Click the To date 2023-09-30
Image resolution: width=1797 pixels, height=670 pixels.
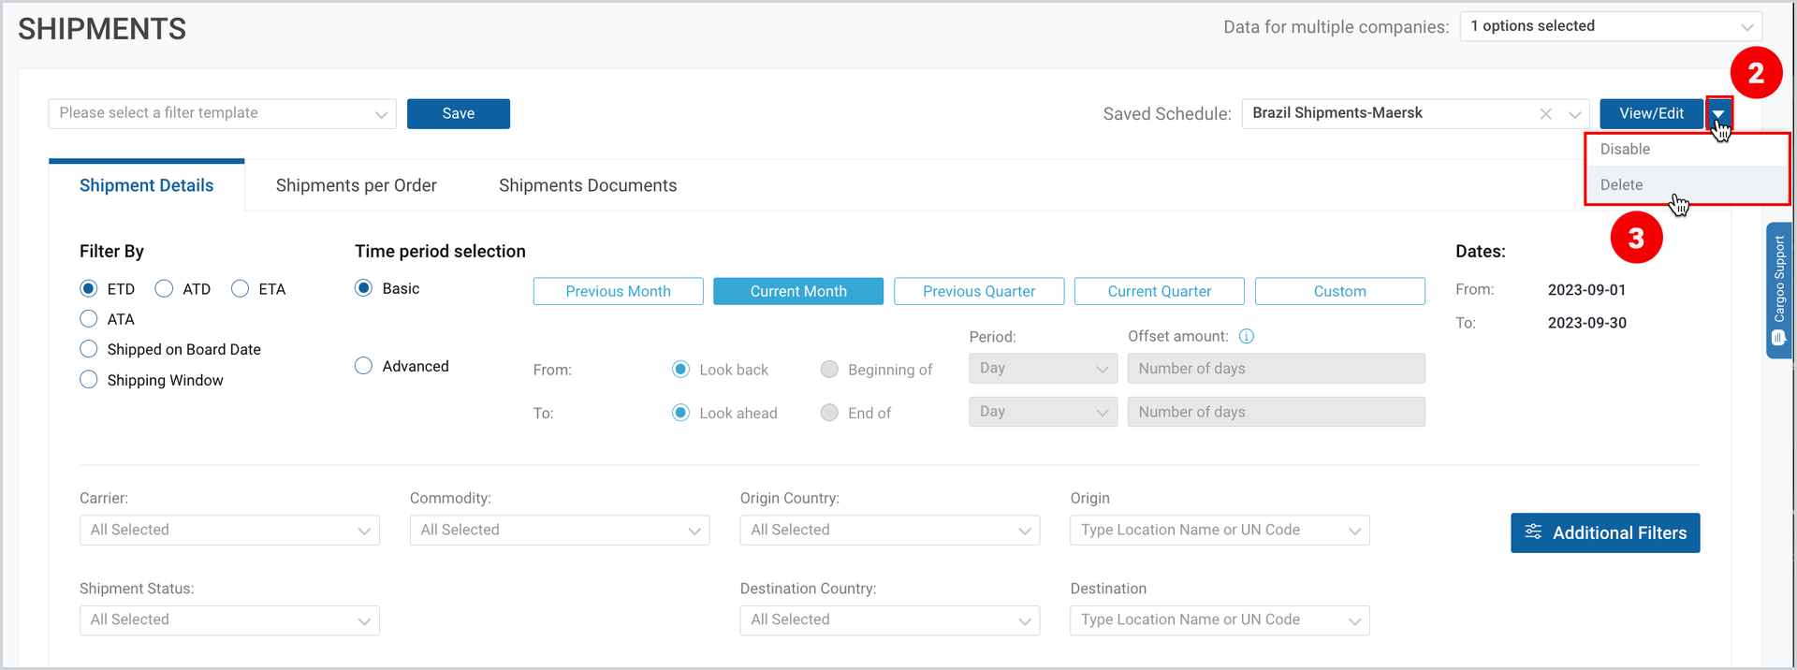pyautogui.click(x=1586, y=323)
